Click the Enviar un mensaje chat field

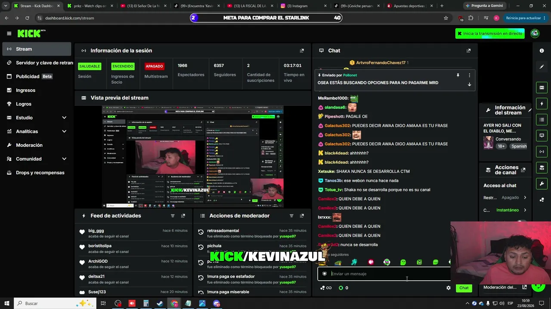click(x=384, y=274)
